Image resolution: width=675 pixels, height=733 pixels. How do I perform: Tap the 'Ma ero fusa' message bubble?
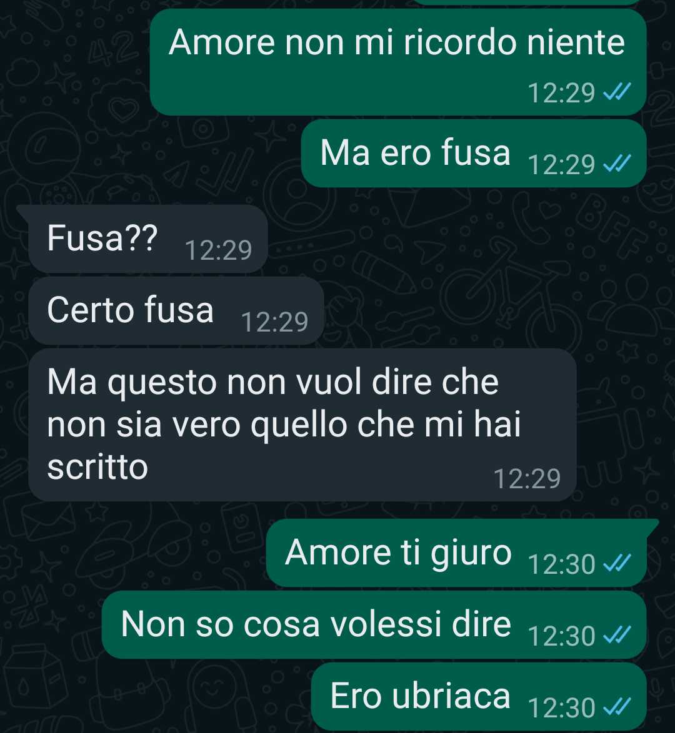[474, 154]
